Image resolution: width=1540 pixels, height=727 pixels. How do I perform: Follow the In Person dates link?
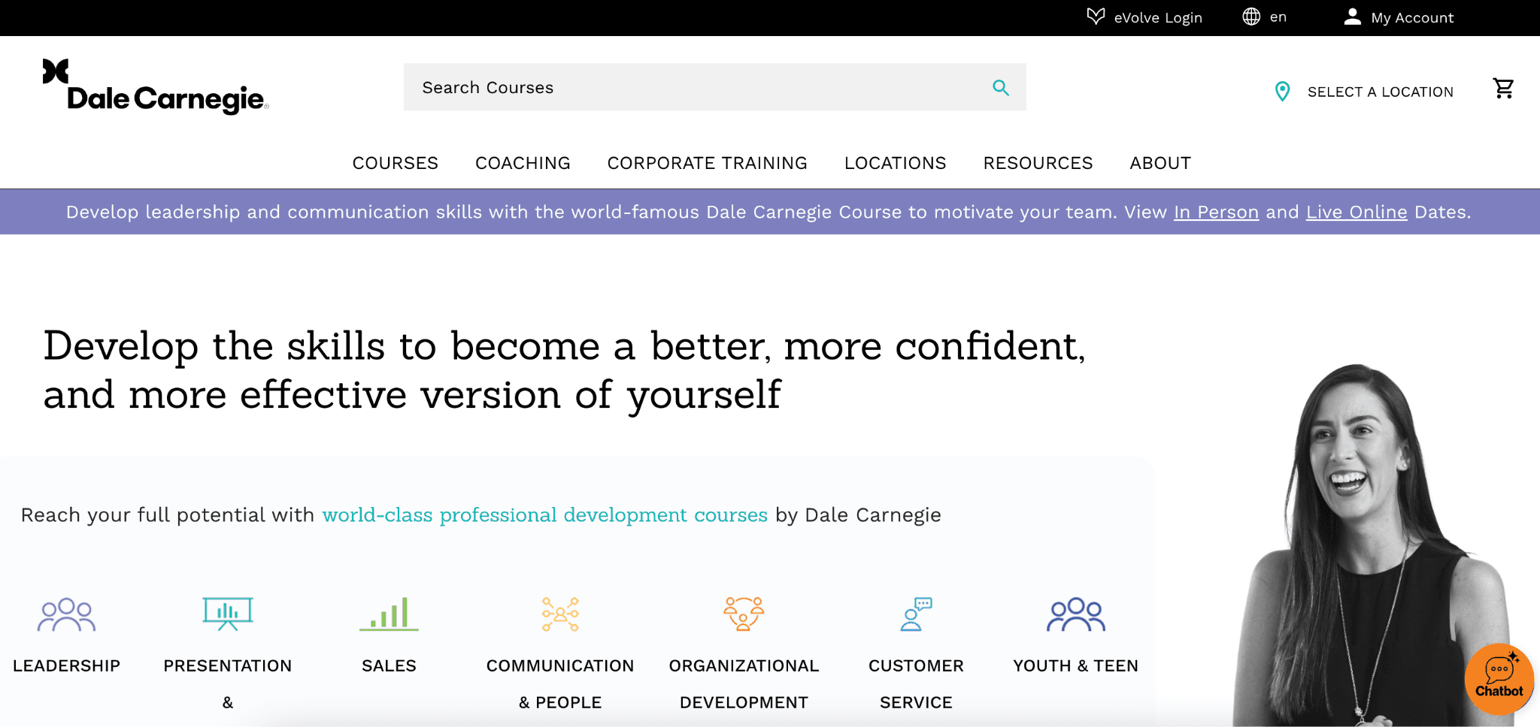coord(1216,212)
